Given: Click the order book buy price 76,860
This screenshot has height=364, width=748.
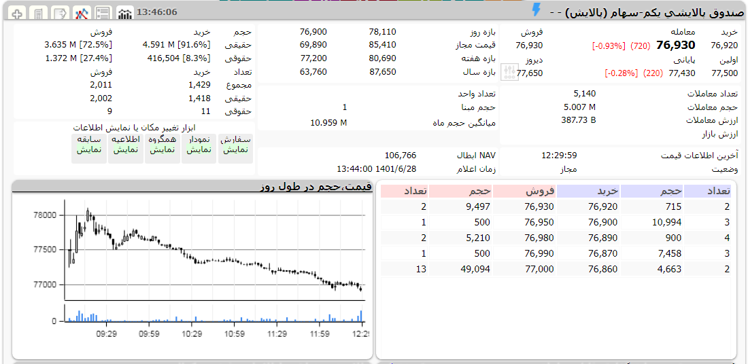Looking at the screenshot, I should point(604,269).
